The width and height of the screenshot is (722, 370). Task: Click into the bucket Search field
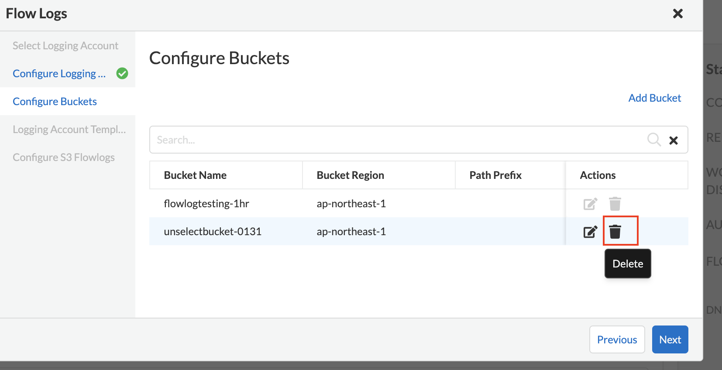(393, 140)
